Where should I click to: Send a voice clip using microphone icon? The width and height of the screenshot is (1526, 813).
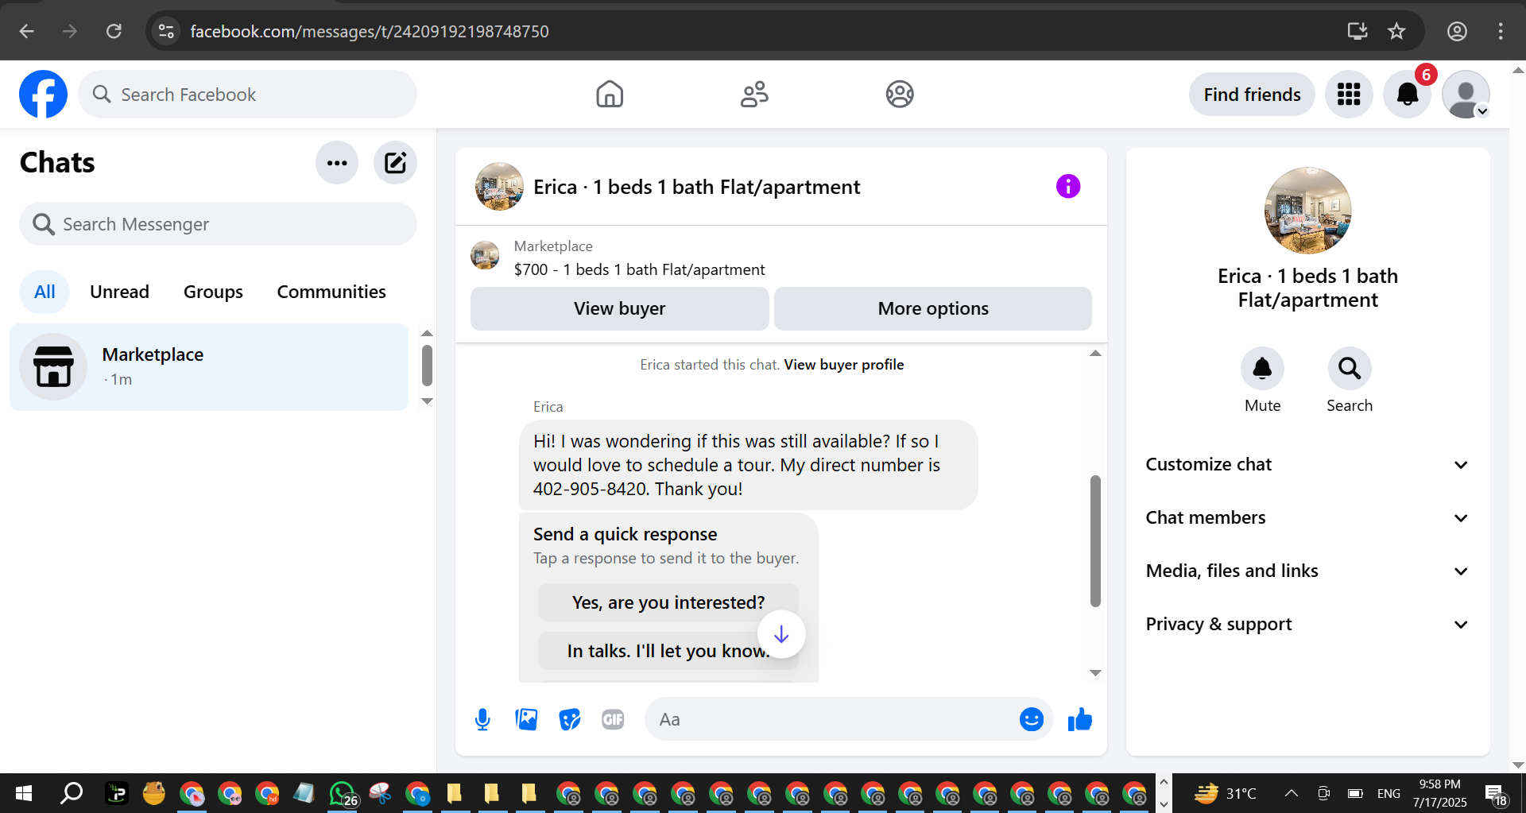click(482, 720)
